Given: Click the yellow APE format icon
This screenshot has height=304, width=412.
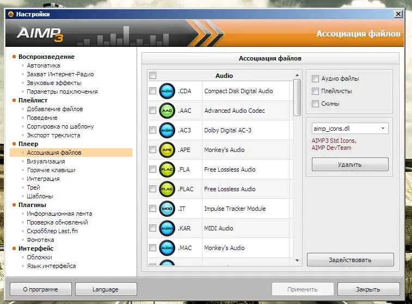Looking at the screenshot, I should click(167, 150).
